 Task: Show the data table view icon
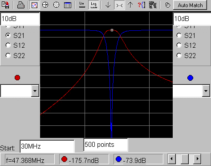pyautogui.click(x=68, y=5)
